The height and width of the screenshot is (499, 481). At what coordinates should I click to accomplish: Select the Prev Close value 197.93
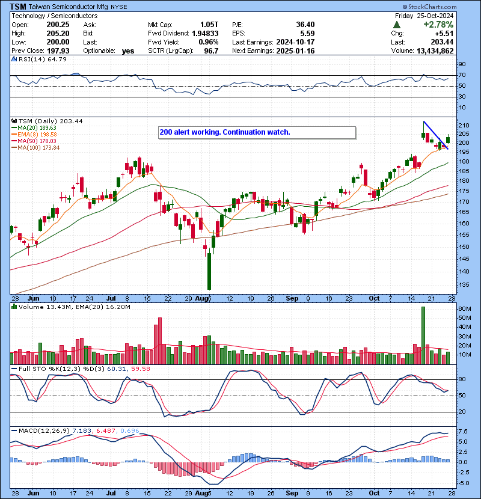58,51
